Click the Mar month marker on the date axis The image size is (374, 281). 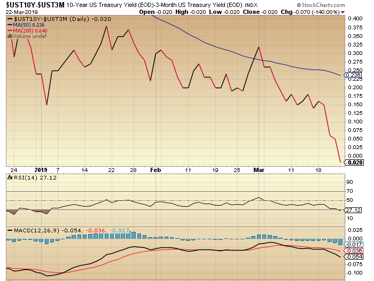pos(259,170)
